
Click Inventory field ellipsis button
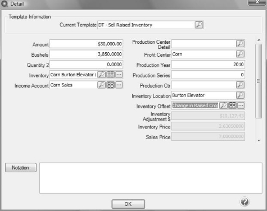[119, 75]
